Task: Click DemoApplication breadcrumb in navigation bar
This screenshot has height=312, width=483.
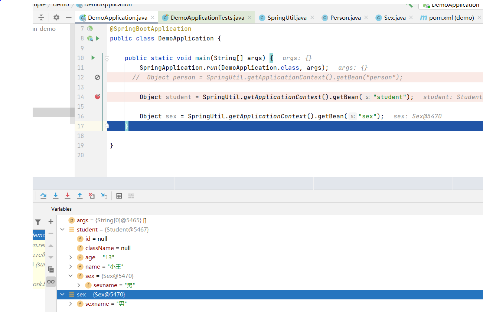Action: (x=104, y=4)
